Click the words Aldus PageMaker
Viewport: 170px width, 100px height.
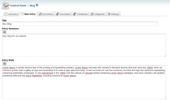[34, 76]
